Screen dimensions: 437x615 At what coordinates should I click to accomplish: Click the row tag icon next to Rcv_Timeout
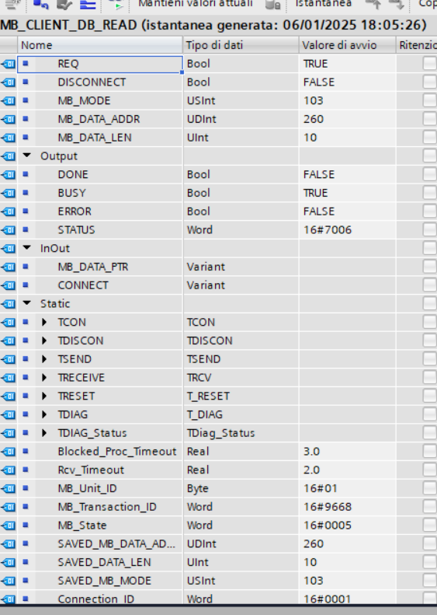point(9,470)
